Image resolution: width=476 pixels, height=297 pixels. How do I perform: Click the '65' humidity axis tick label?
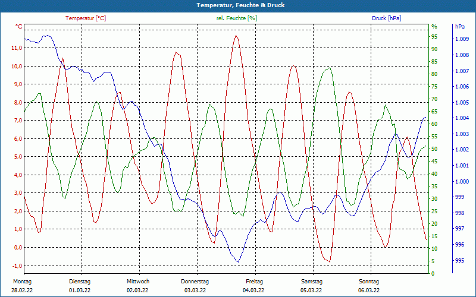[434, 112]
